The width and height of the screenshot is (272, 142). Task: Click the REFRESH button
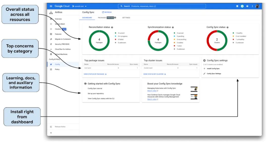107,12
